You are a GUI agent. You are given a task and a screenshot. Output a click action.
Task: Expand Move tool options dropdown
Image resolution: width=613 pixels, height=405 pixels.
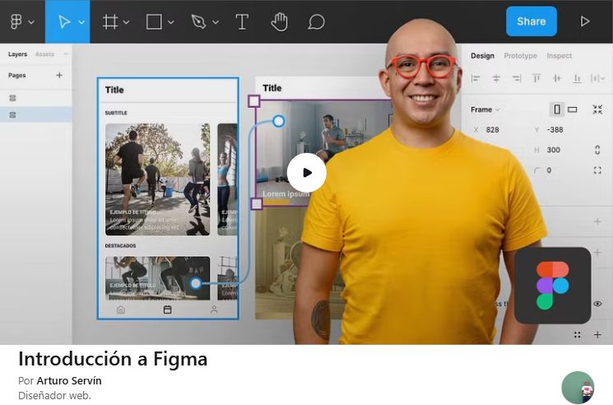81,22
